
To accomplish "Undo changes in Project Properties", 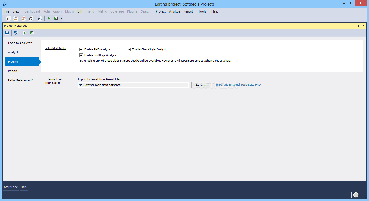I will [16, 33].
